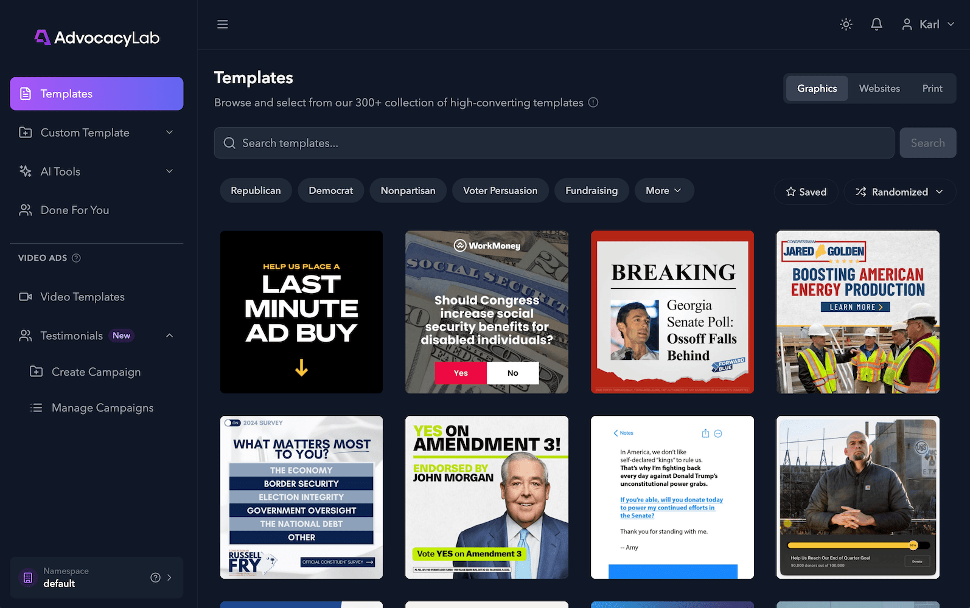Expand the AI Tools menu
Viewport: 970px width, 608px height.
pos(97,171)
